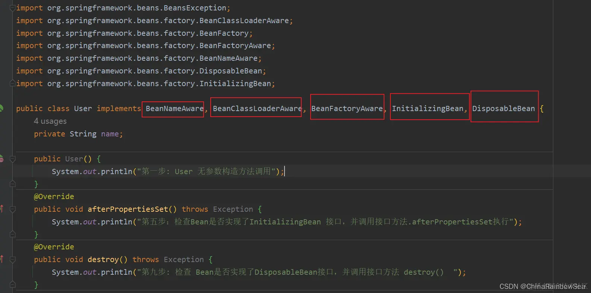
Task: Click the User() constructor name
Action: (74, 159)
